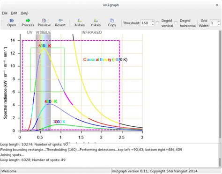Click the Spectral radiance axis title
222x174 pixels.
(x=6, y=83)
